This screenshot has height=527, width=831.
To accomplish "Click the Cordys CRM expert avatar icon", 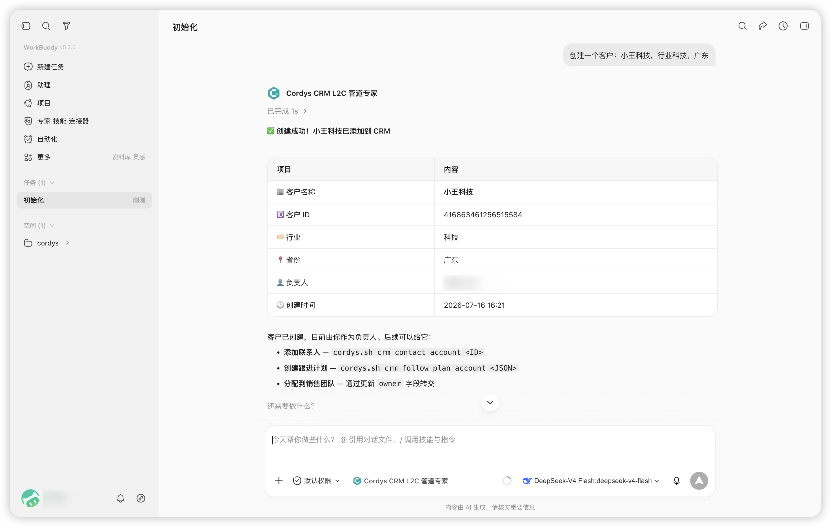I will (274, 93).
